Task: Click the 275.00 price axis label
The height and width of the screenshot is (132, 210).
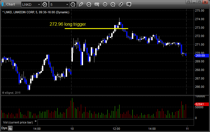Action: point(200,10)
